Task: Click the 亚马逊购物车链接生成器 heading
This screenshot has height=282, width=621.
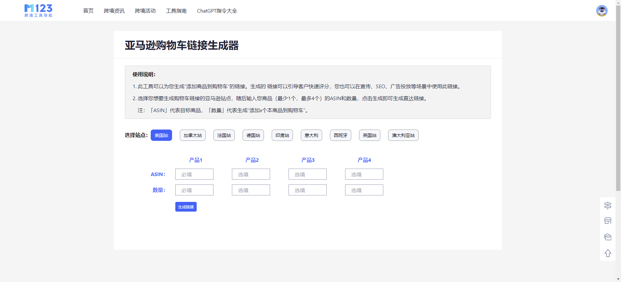Action: pyautogui.click(x=182, y=45)
